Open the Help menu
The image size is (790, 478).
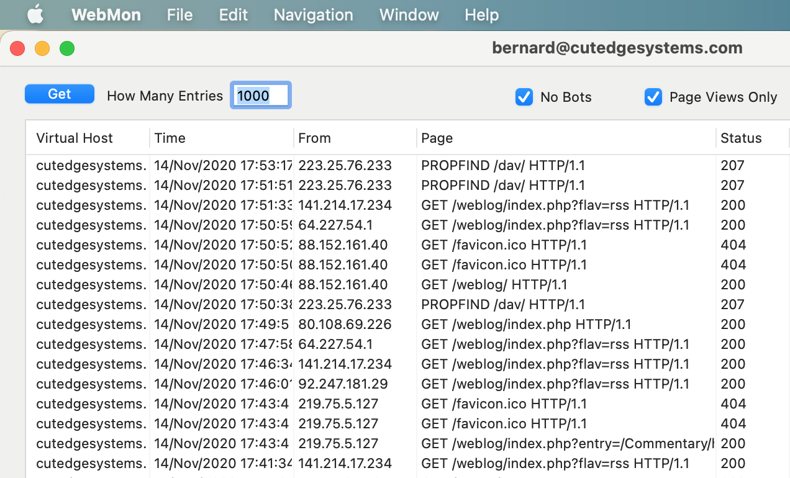481,15
